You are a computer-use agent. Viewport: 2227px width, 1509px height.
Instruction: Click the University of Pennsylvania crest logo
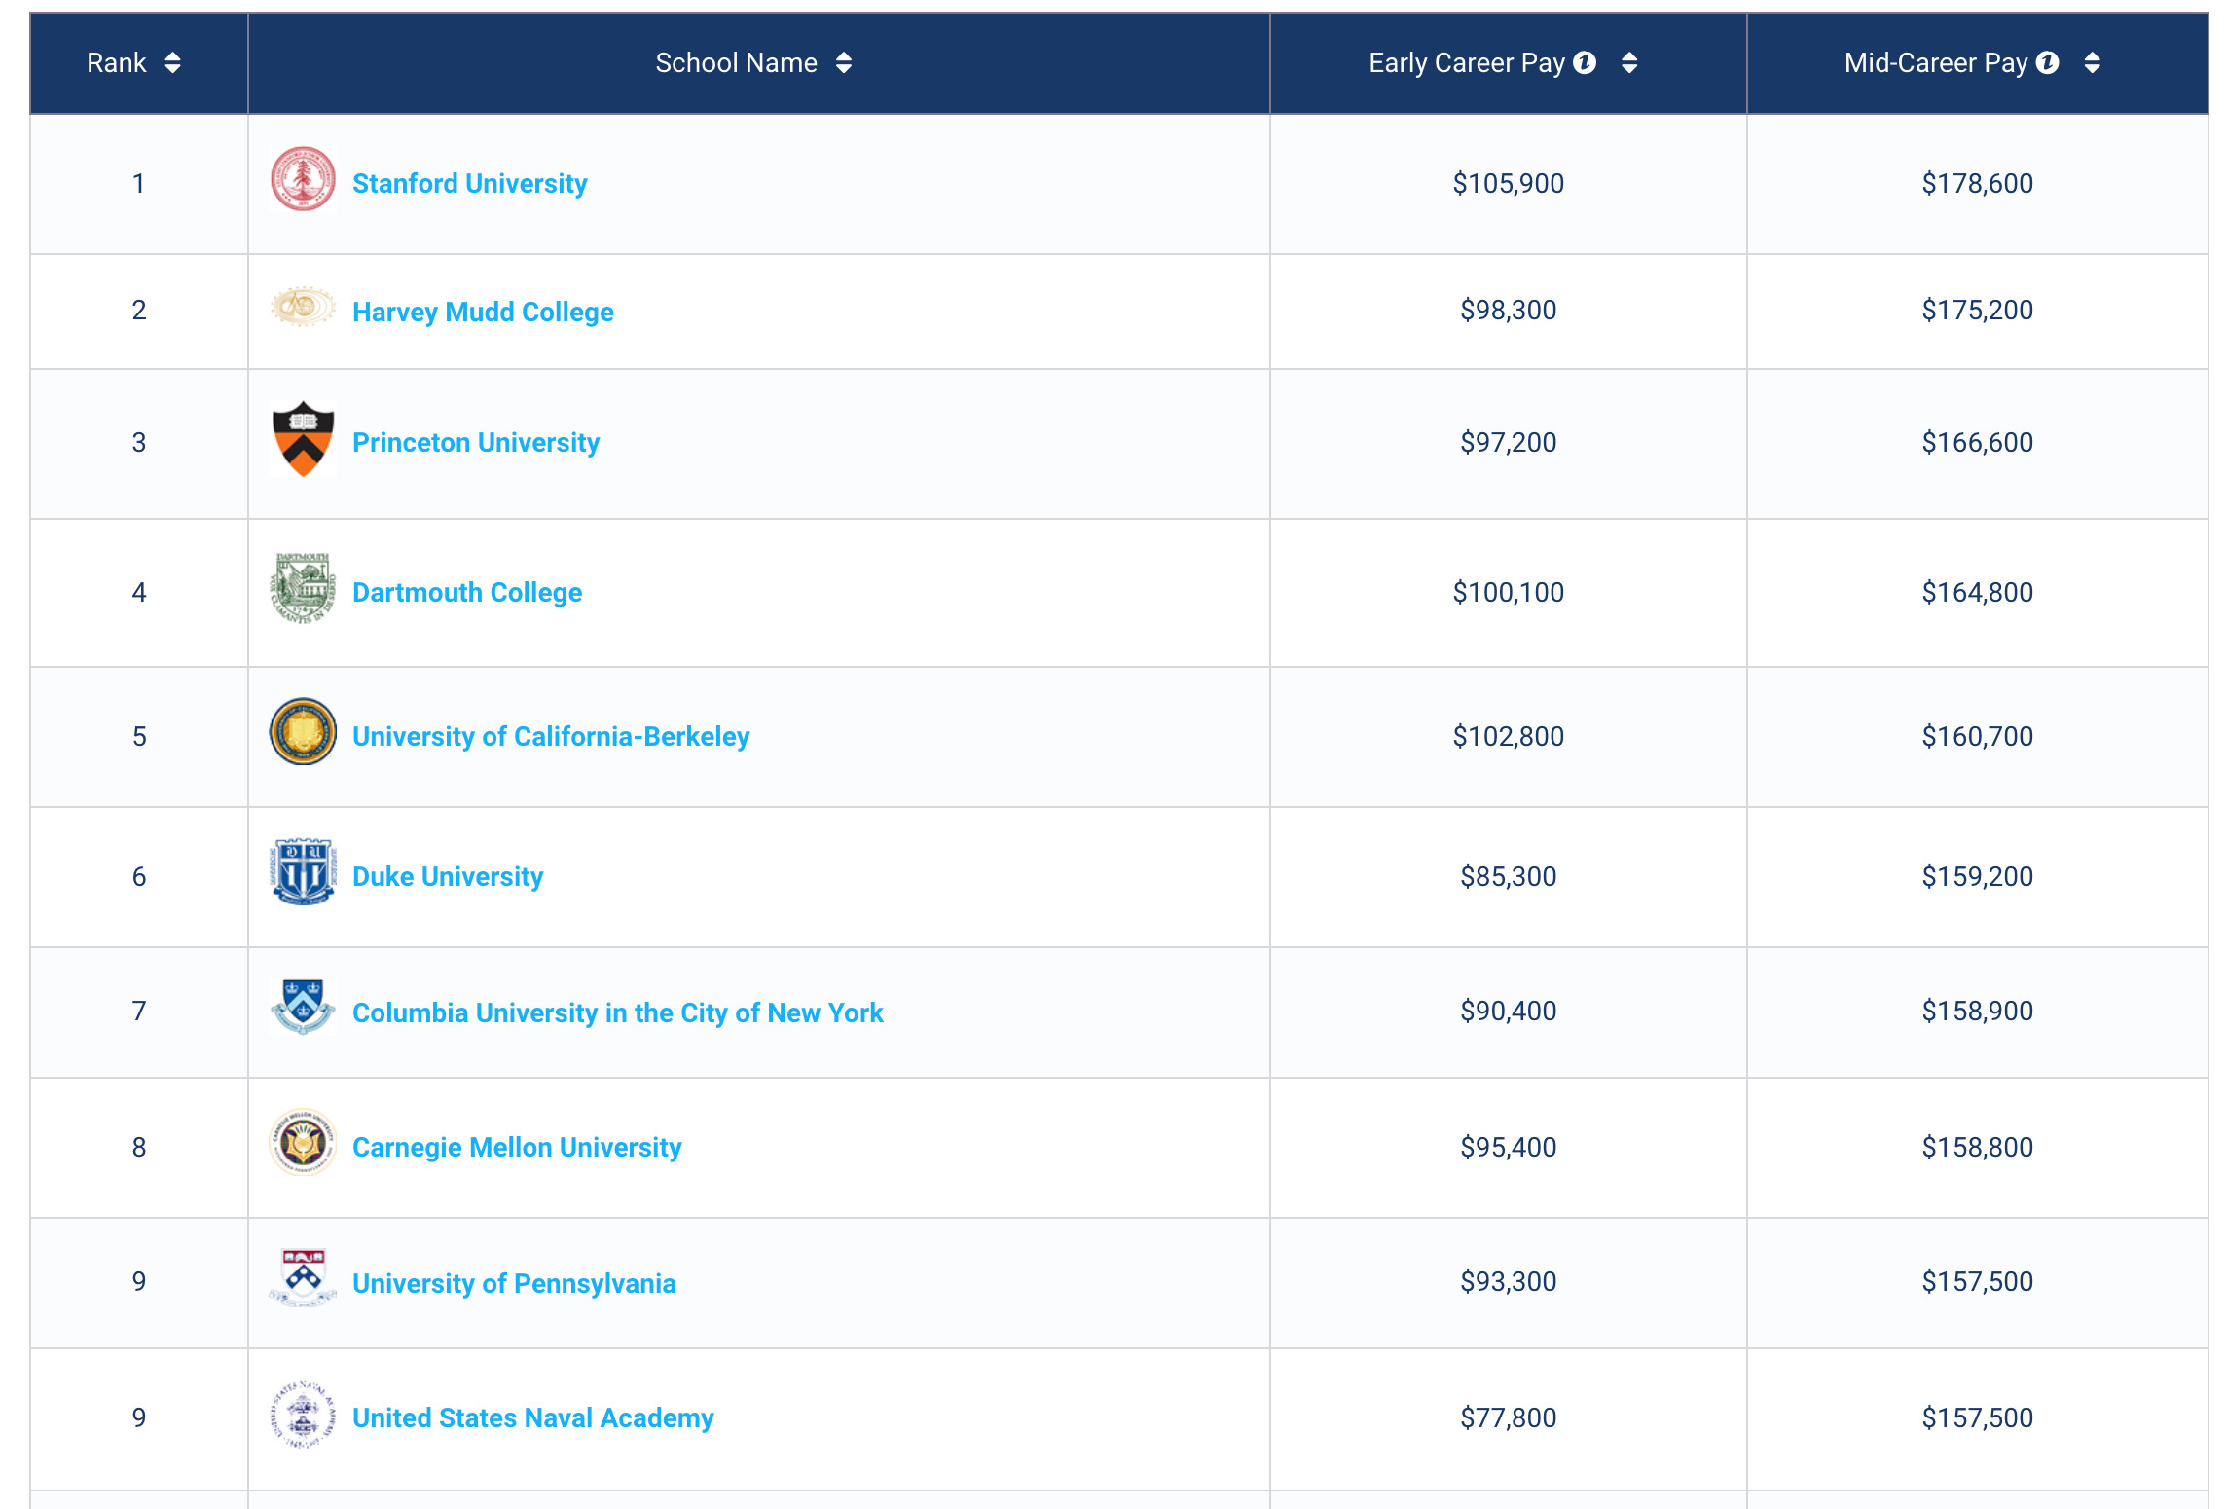[x=303, y=1277]
